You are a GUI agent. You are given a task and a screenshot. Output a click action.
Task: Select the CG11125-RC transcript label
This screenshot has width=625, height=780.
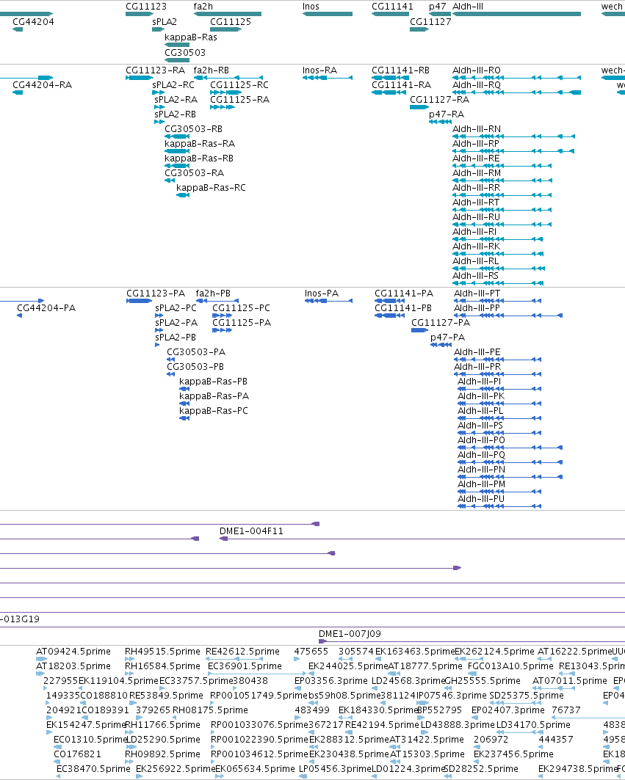pyautogui.click(x=239, y=84)
